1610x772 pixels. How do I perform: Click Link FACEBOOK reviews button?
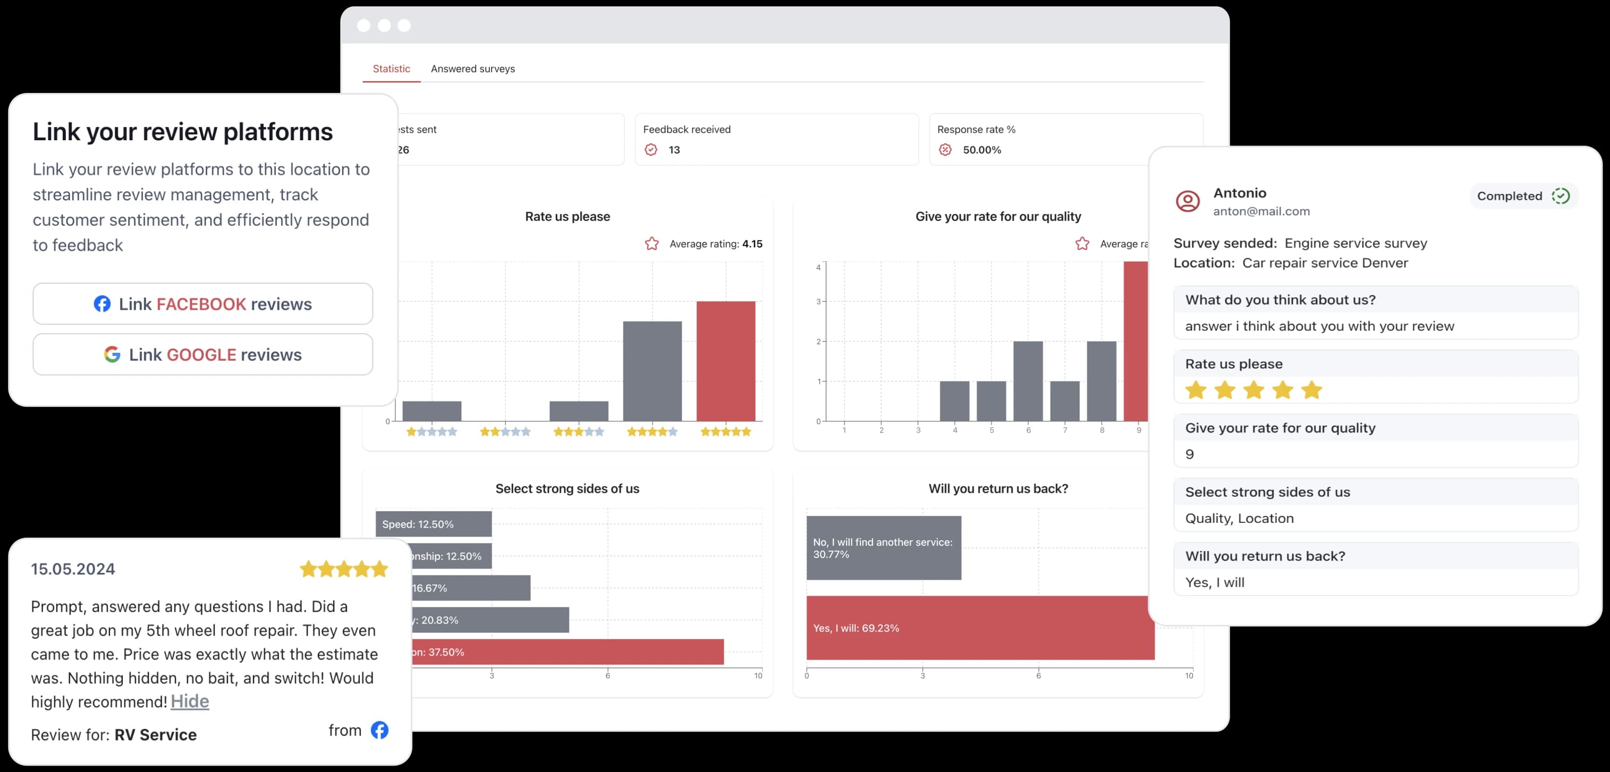click(x=202, y=304)
